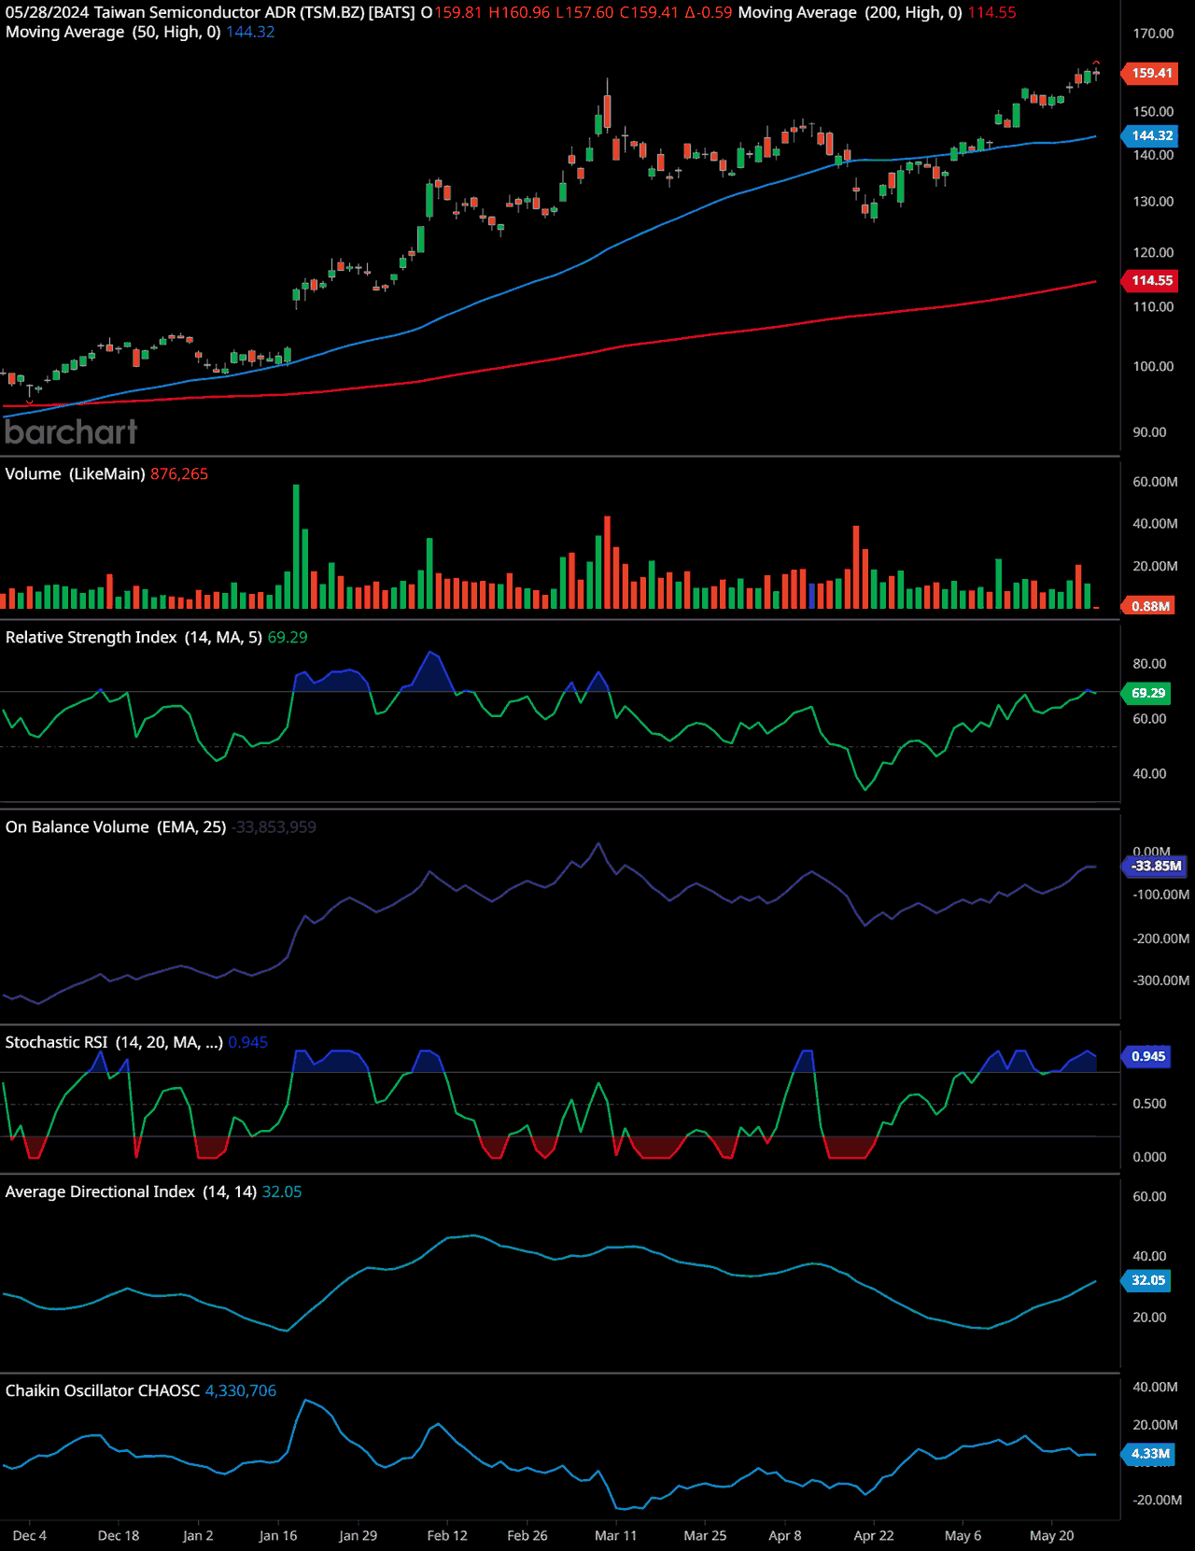Click the May 6 date label
This screenshot has height=1551, width=1195.
963,1535
